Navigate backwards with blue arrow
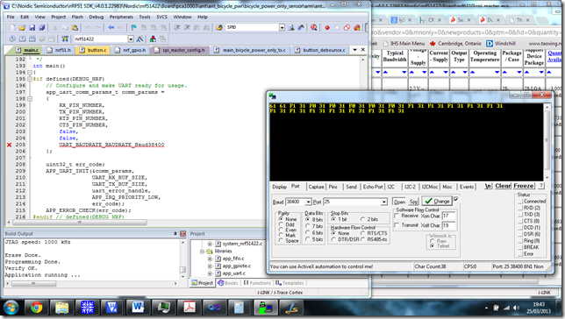This screenshot has height=319, width=565. pos(111,27)
